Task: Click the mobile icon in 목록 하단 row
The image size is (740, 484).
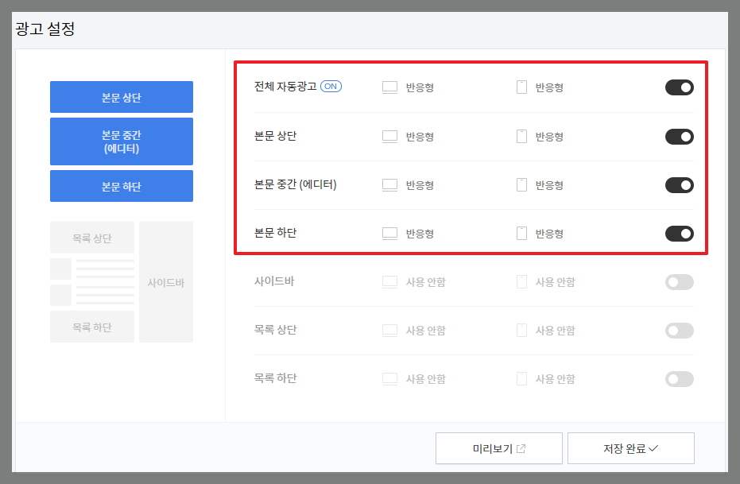Action: 521,379
